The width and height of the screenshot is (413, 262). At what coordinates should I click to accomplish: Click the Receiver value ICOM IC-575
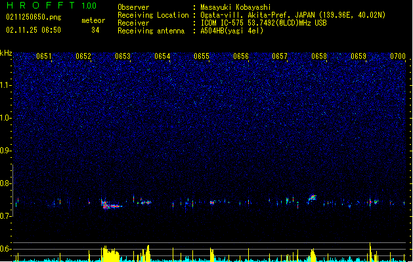click(x=222, y=23)
